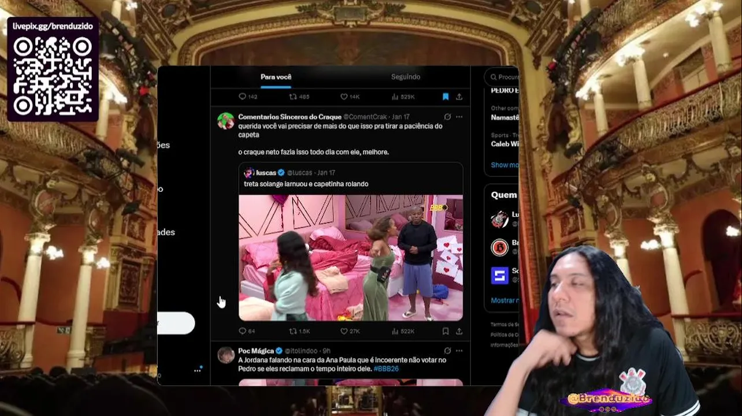Viewport: 742px width, 416px height.
Task: Click the 'Mostrar mais' follow suggestions link
Action: [x=504, y=300]
